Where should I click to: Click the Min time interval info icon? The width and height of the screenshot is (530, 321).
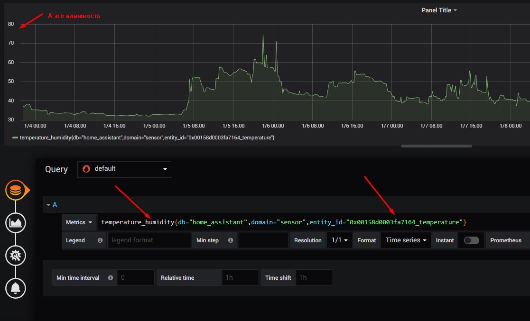[x=111, y=278]
